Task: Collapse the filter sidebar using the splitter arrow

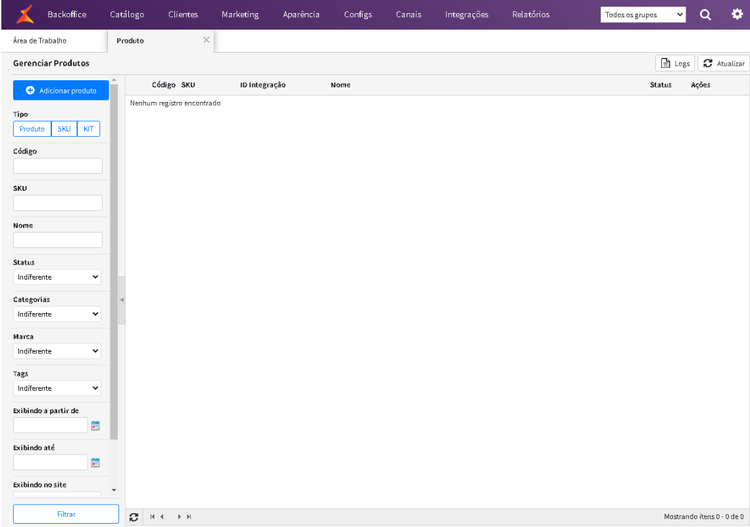Action: click(x=122, y=300)
